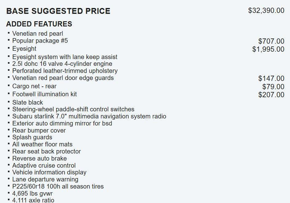
Task: Click the $79.00 cargo net price
Action: tap(273, 87)
